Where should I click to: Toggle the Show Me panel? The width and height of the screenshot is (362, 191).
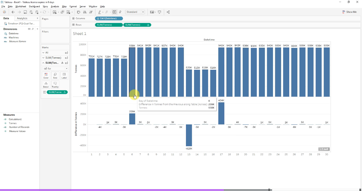point(349,12)
